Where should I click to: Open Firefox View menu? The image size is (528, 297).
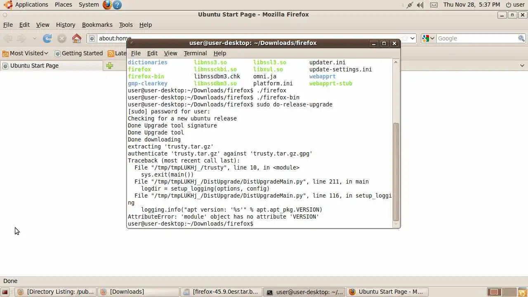point(42,25)
